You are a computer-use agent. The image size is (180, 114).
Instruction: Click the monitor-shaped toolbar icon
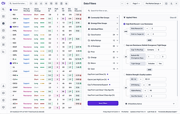(46, 3)
